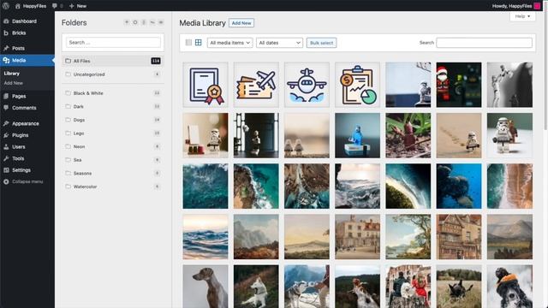
Task: Open the All media items dropdown
Action: (230, 43)
